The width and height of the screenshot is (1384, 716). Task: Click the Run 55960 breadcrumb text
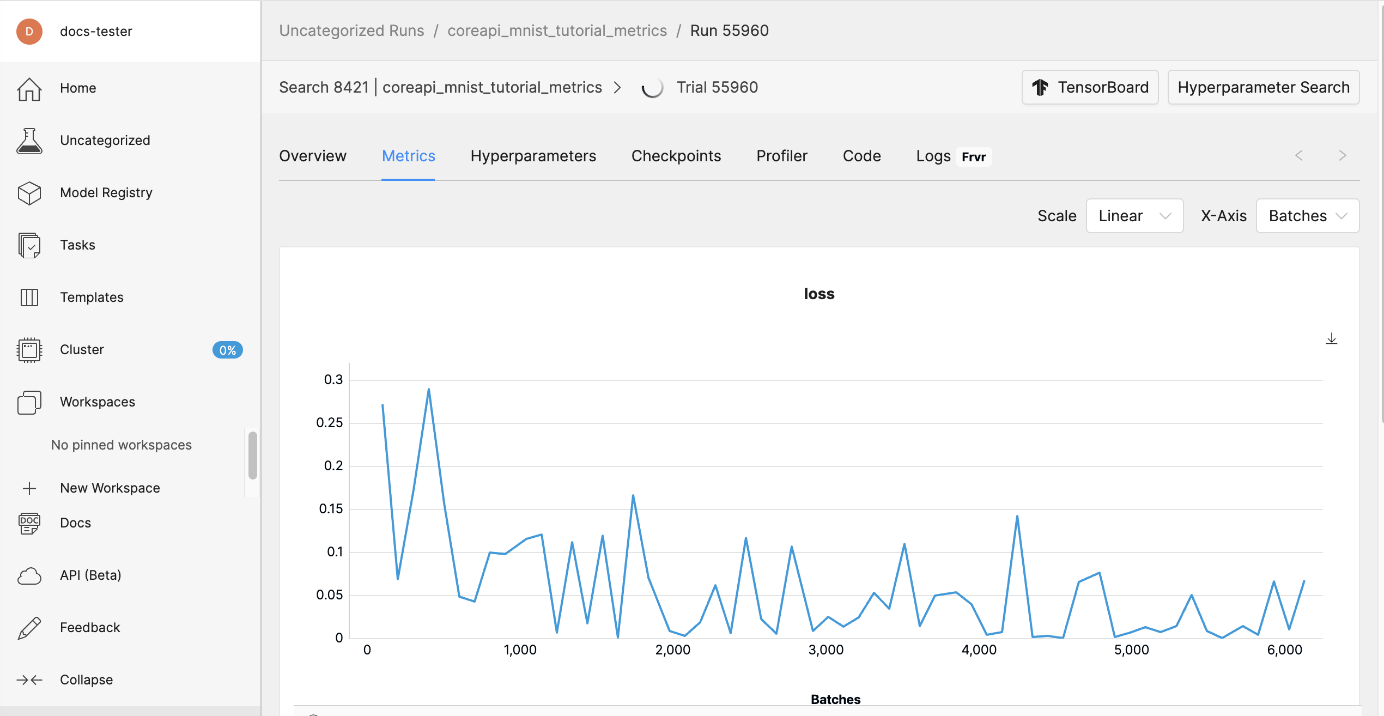(x=729, y=31)
